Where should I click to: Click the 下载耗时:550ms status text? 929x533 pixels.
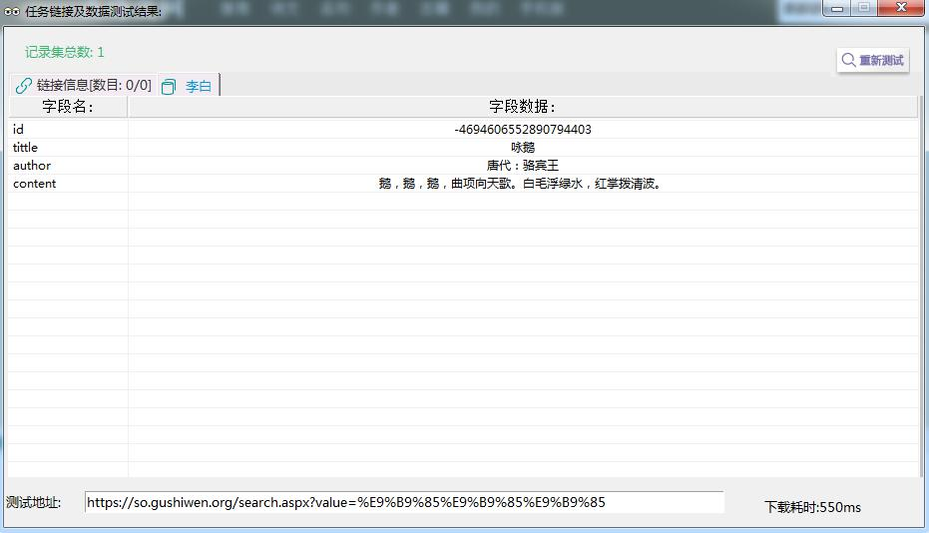click(812, 507)
